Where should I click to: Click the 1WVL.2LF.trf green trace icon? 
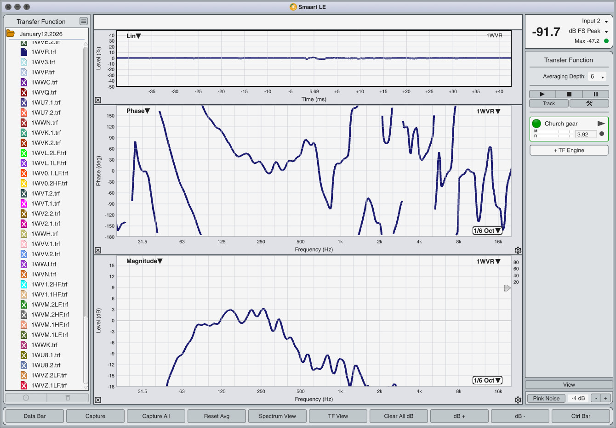pos(24,153)
